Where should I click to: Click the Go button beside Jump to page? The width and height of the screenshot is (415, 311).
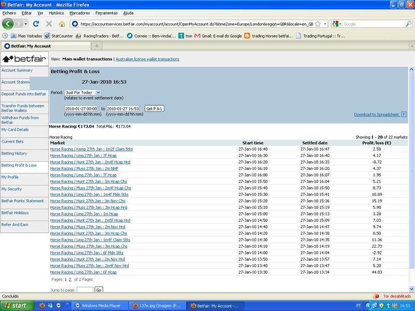[x=99, y=290]
